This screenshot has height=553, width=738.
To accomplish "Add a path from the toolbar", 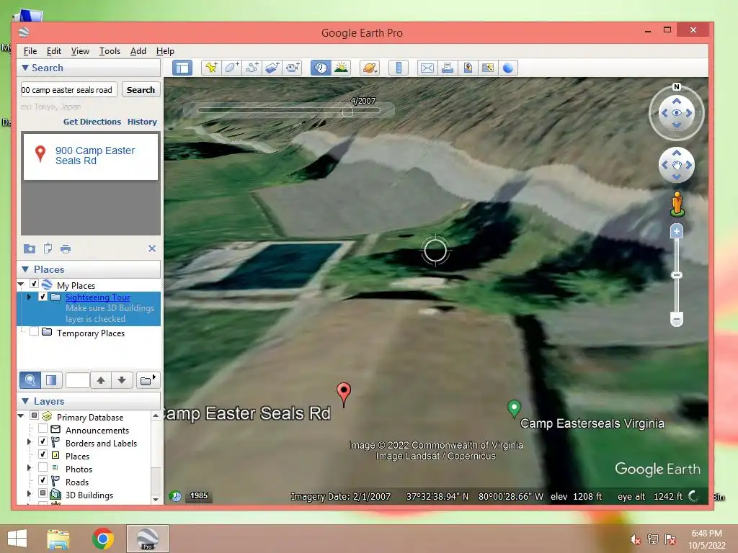I will [252, 68].
